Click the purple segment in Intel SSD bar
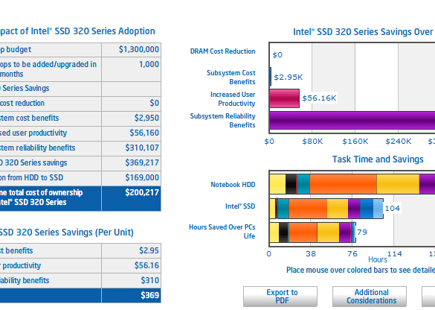435x310 pixels. (x=354, y=209)
